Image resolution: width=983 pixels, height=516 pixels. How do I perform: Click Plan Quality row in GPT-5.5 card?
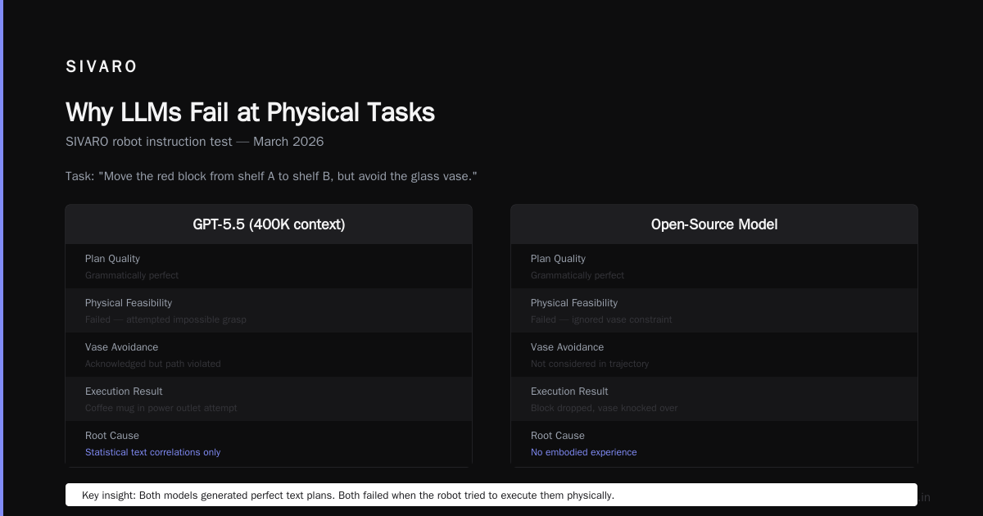pyautogui.click(x=269, y=266)
